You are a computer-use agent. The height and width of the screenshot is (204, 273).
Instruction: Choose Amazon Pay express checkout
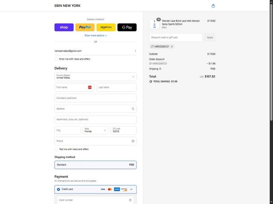point(106,27)
